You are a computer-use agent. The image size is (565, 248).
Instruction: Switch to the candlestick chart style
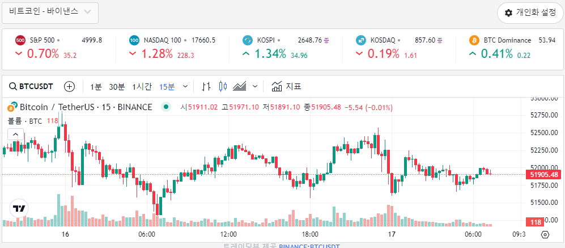click(x=223, y=87)
